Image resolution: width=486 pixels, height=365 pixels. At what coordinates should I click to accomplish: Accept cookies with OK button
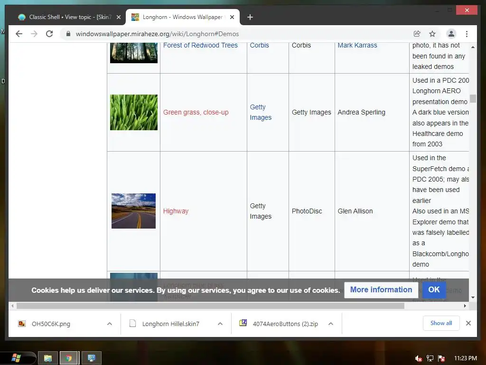click(434, 289)
